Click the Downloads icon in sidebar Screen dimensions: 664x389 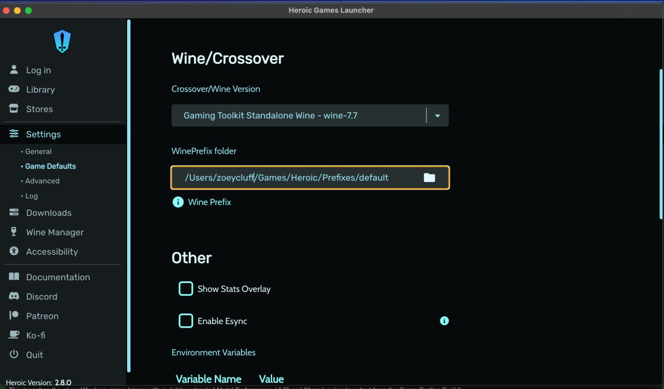pos(14,212)
